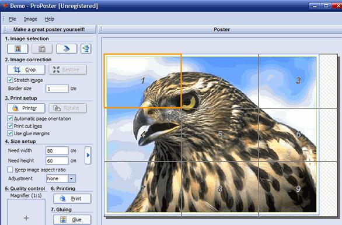
Task: Click the '5. Quality control' heading
Action: click(x=25, y=189)
